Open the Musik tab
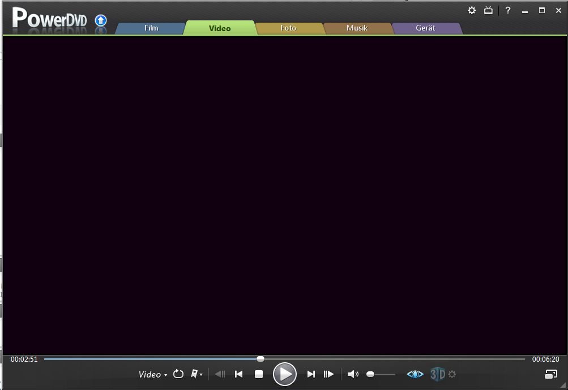This screenshot has width=568, height=390. coord(357,28)
